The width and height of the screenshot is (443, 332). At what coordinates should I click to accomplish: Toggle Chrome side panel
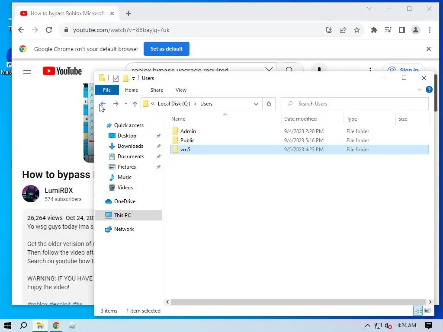pos(402,30)
